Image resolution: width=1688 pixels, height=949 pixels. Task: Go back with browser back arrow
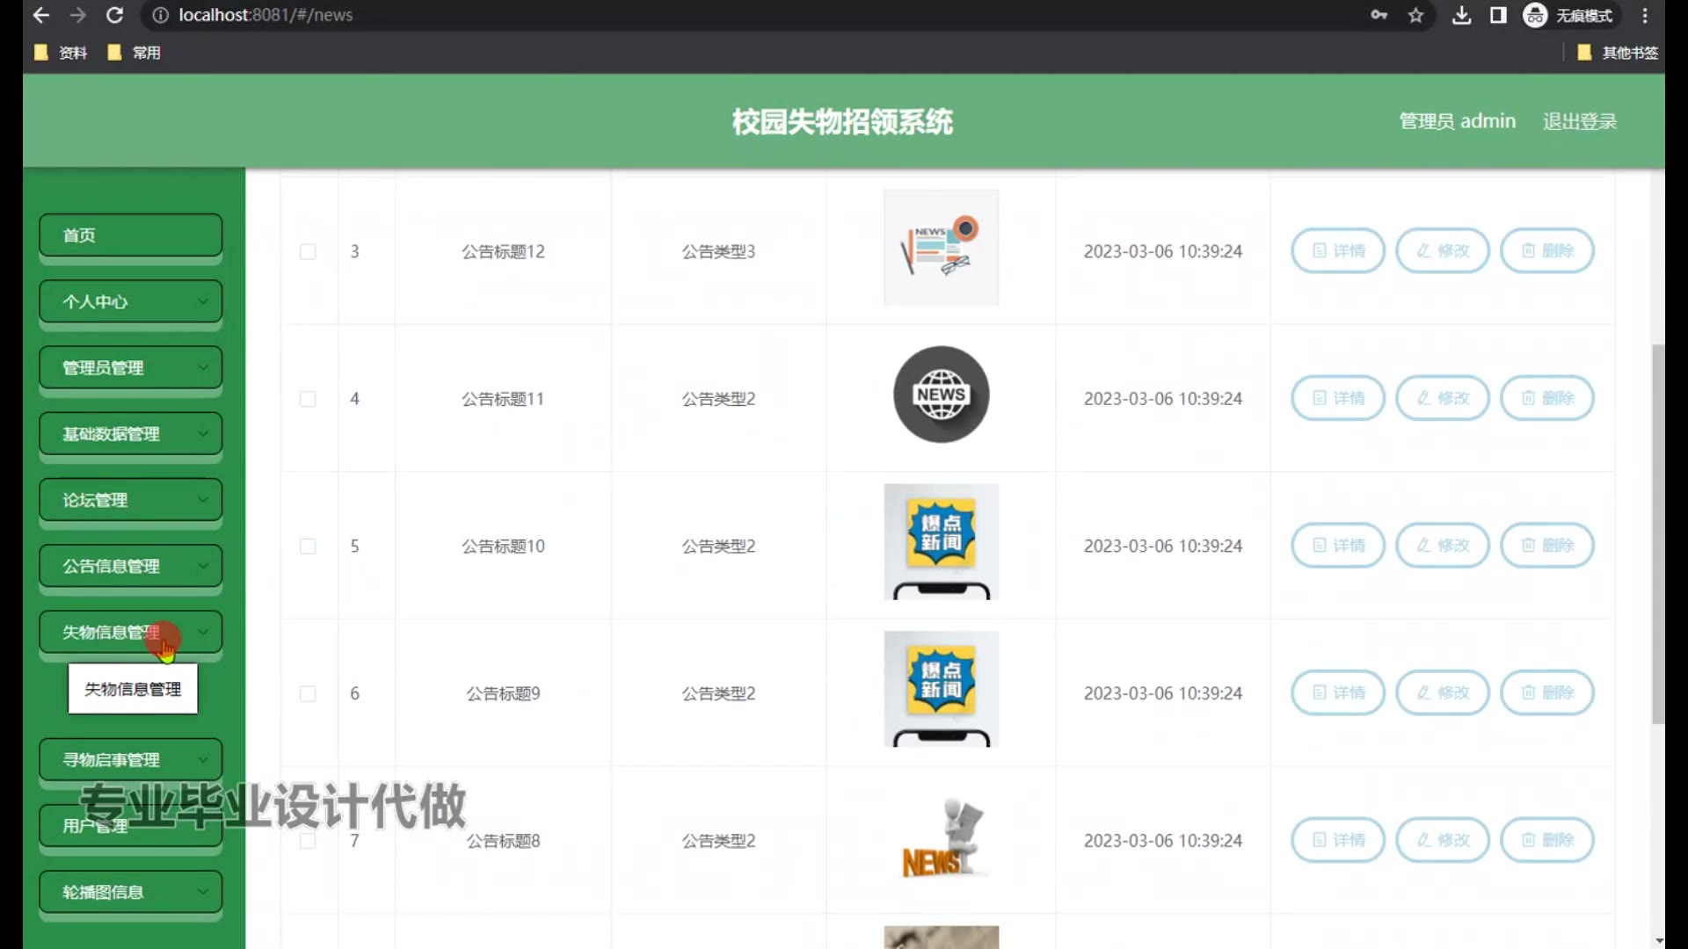[x=40, y=15]
